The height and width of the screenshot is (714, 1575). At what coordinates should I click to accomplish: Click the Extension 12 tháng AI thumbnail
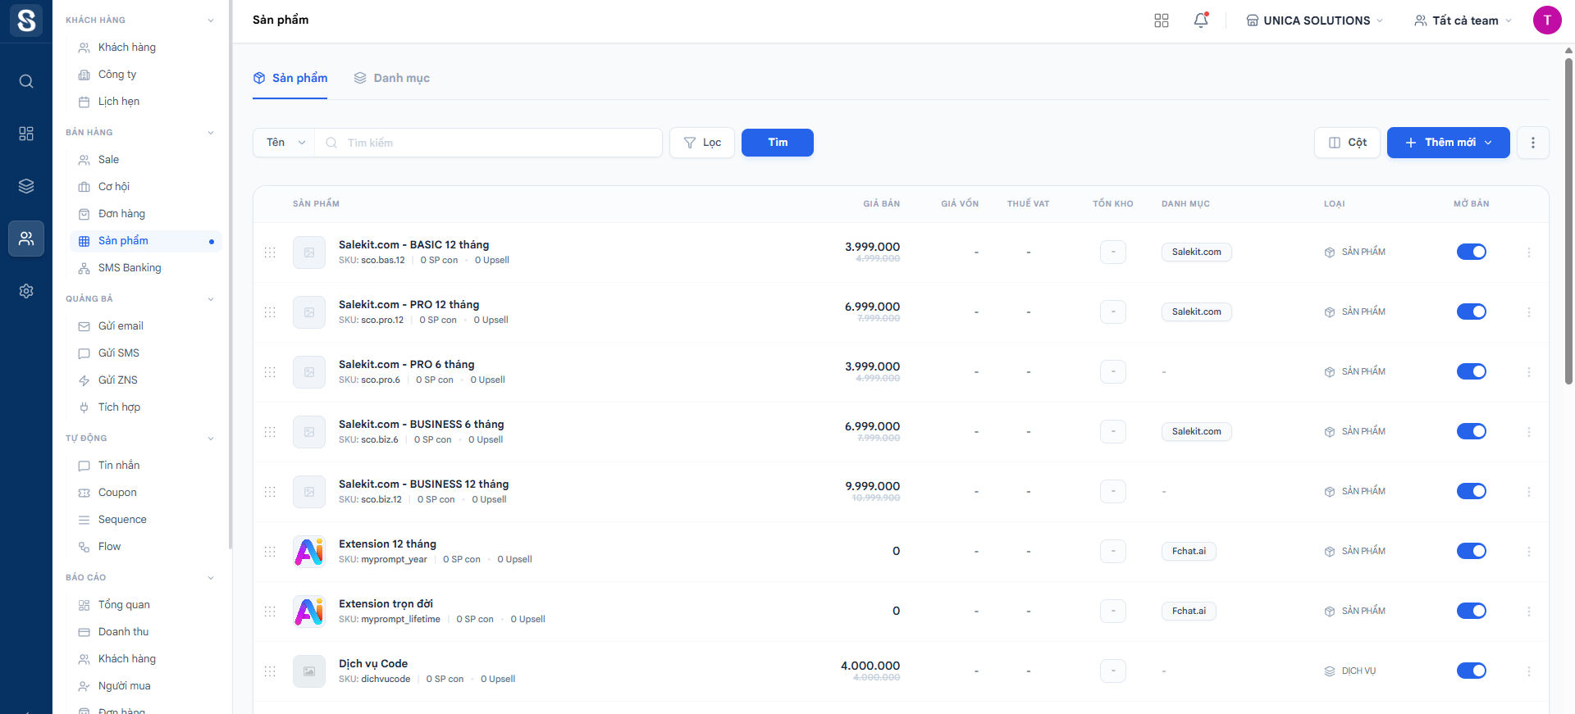[309, 552]
